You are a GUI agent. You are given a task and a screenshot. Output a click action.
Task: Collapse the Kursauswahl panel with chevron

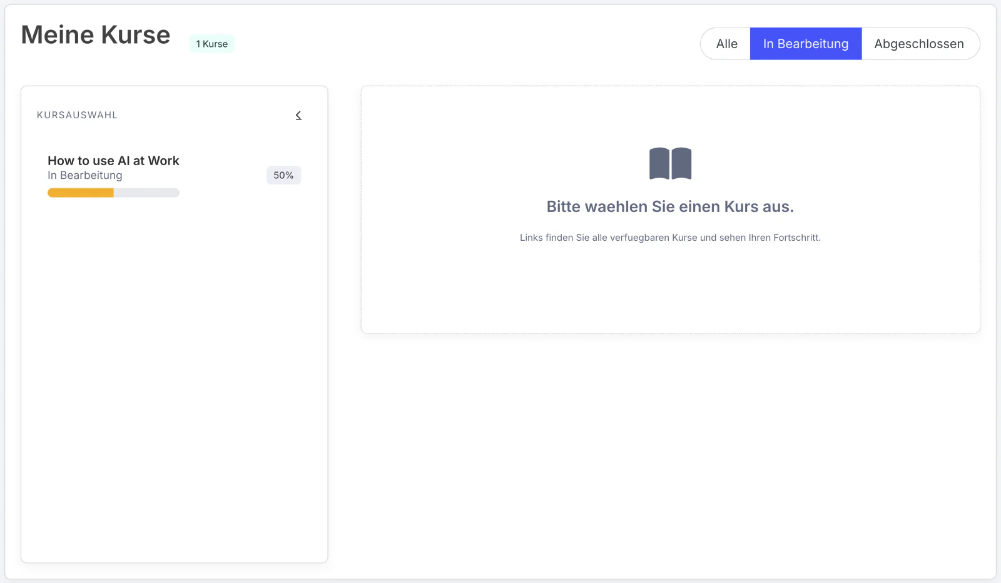pyautogui.click(x=298, y=116)
